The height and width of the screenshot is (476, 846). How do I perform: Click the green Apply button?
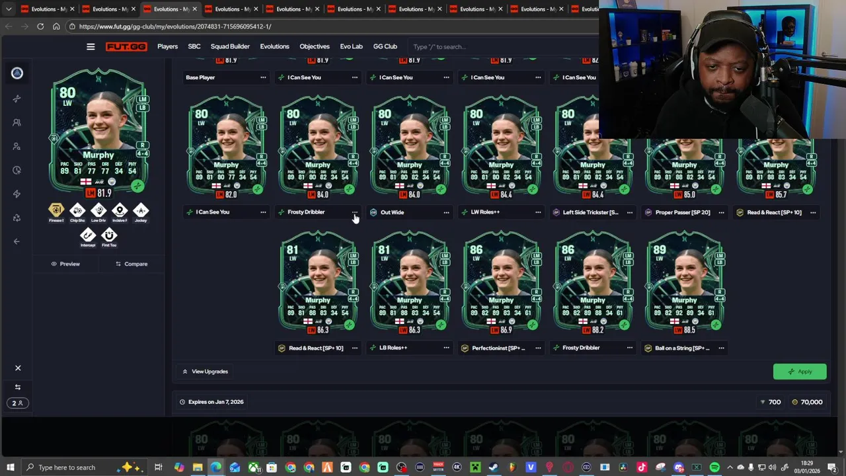click(x=800, y=372)
